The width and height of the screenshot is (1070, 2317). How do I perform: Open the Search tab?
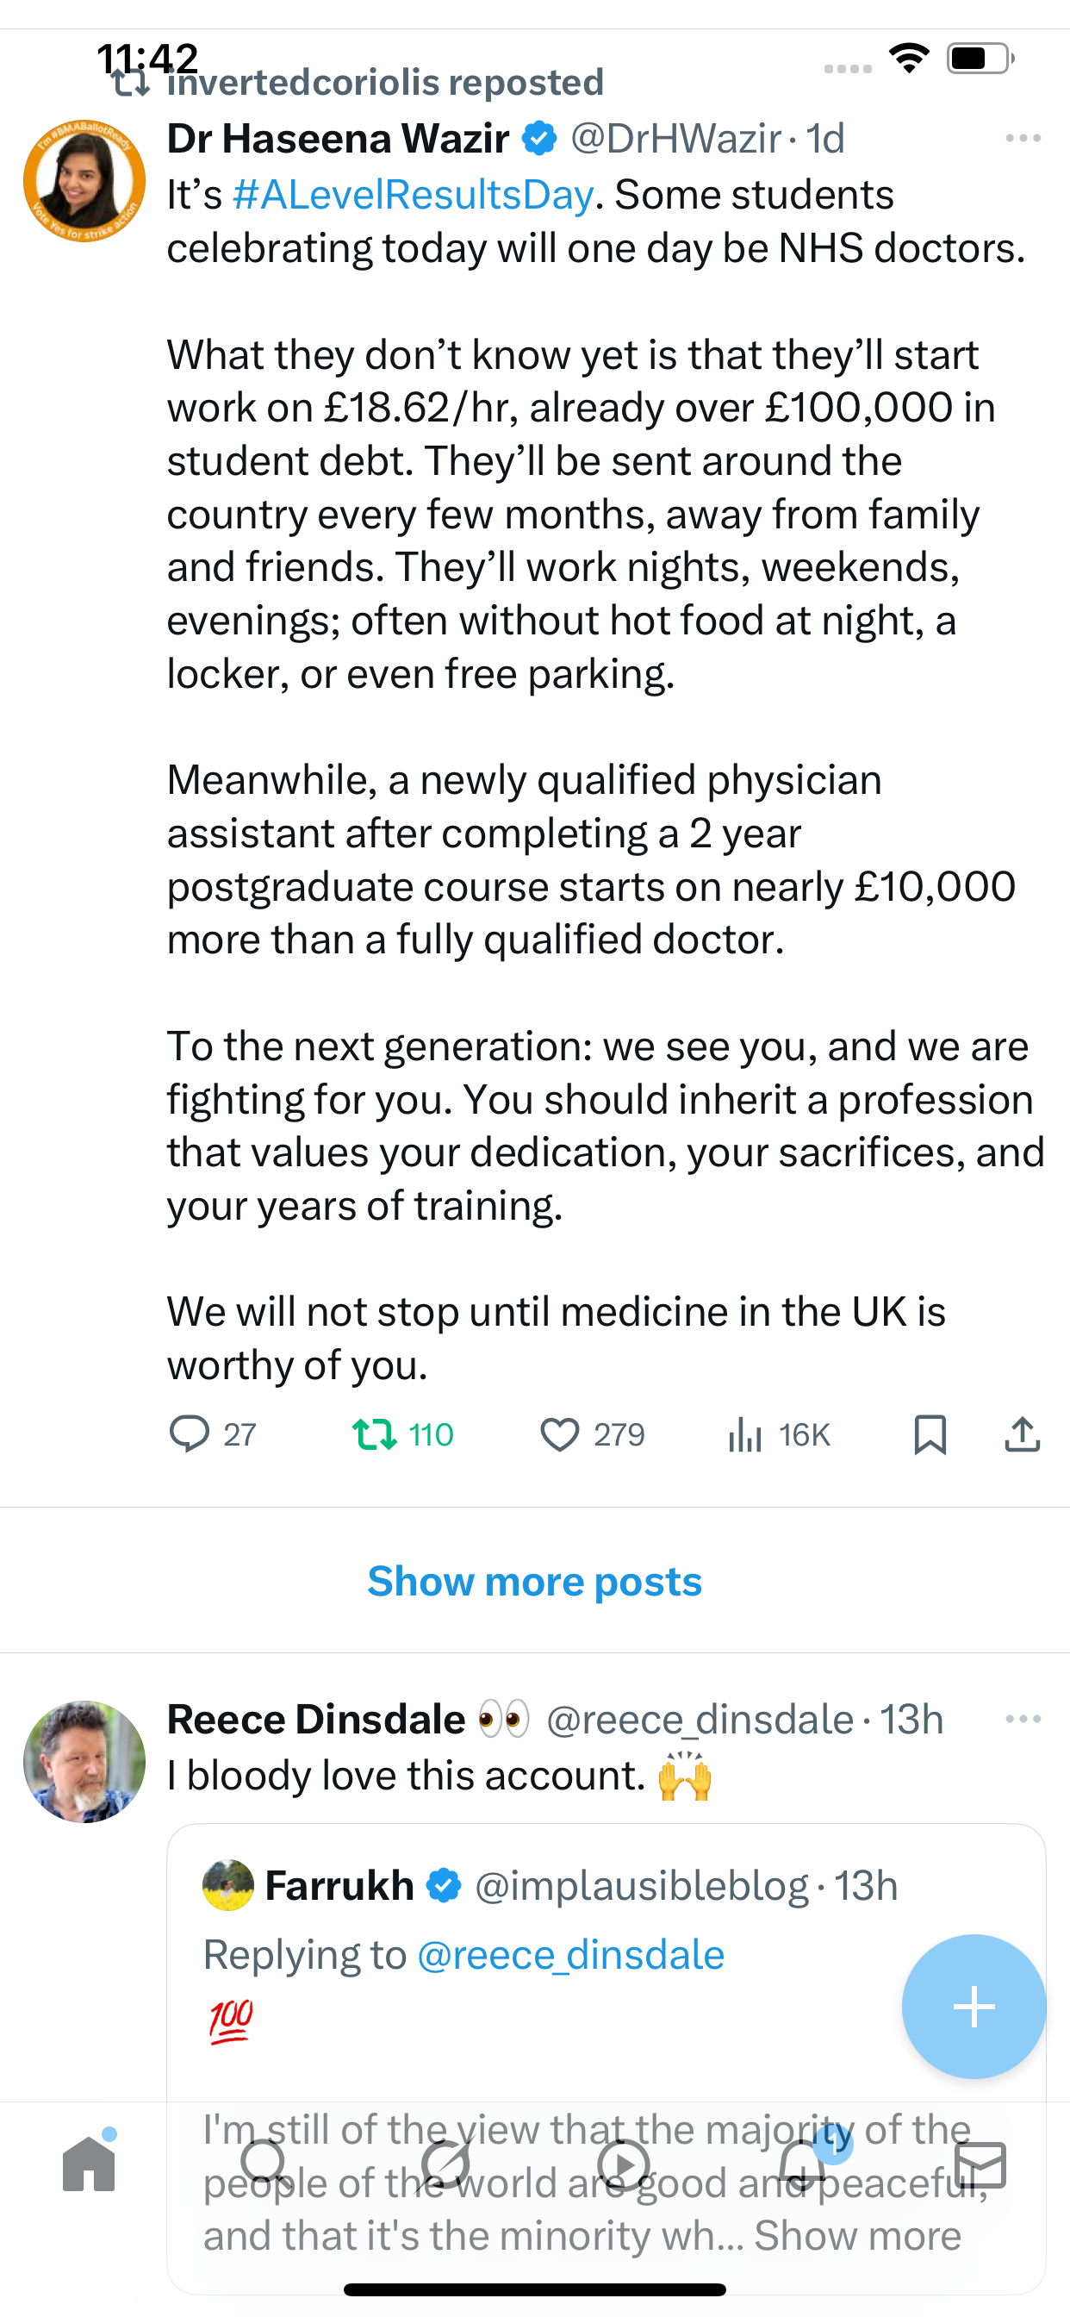pyautogui.click(x=264, y=2164)
